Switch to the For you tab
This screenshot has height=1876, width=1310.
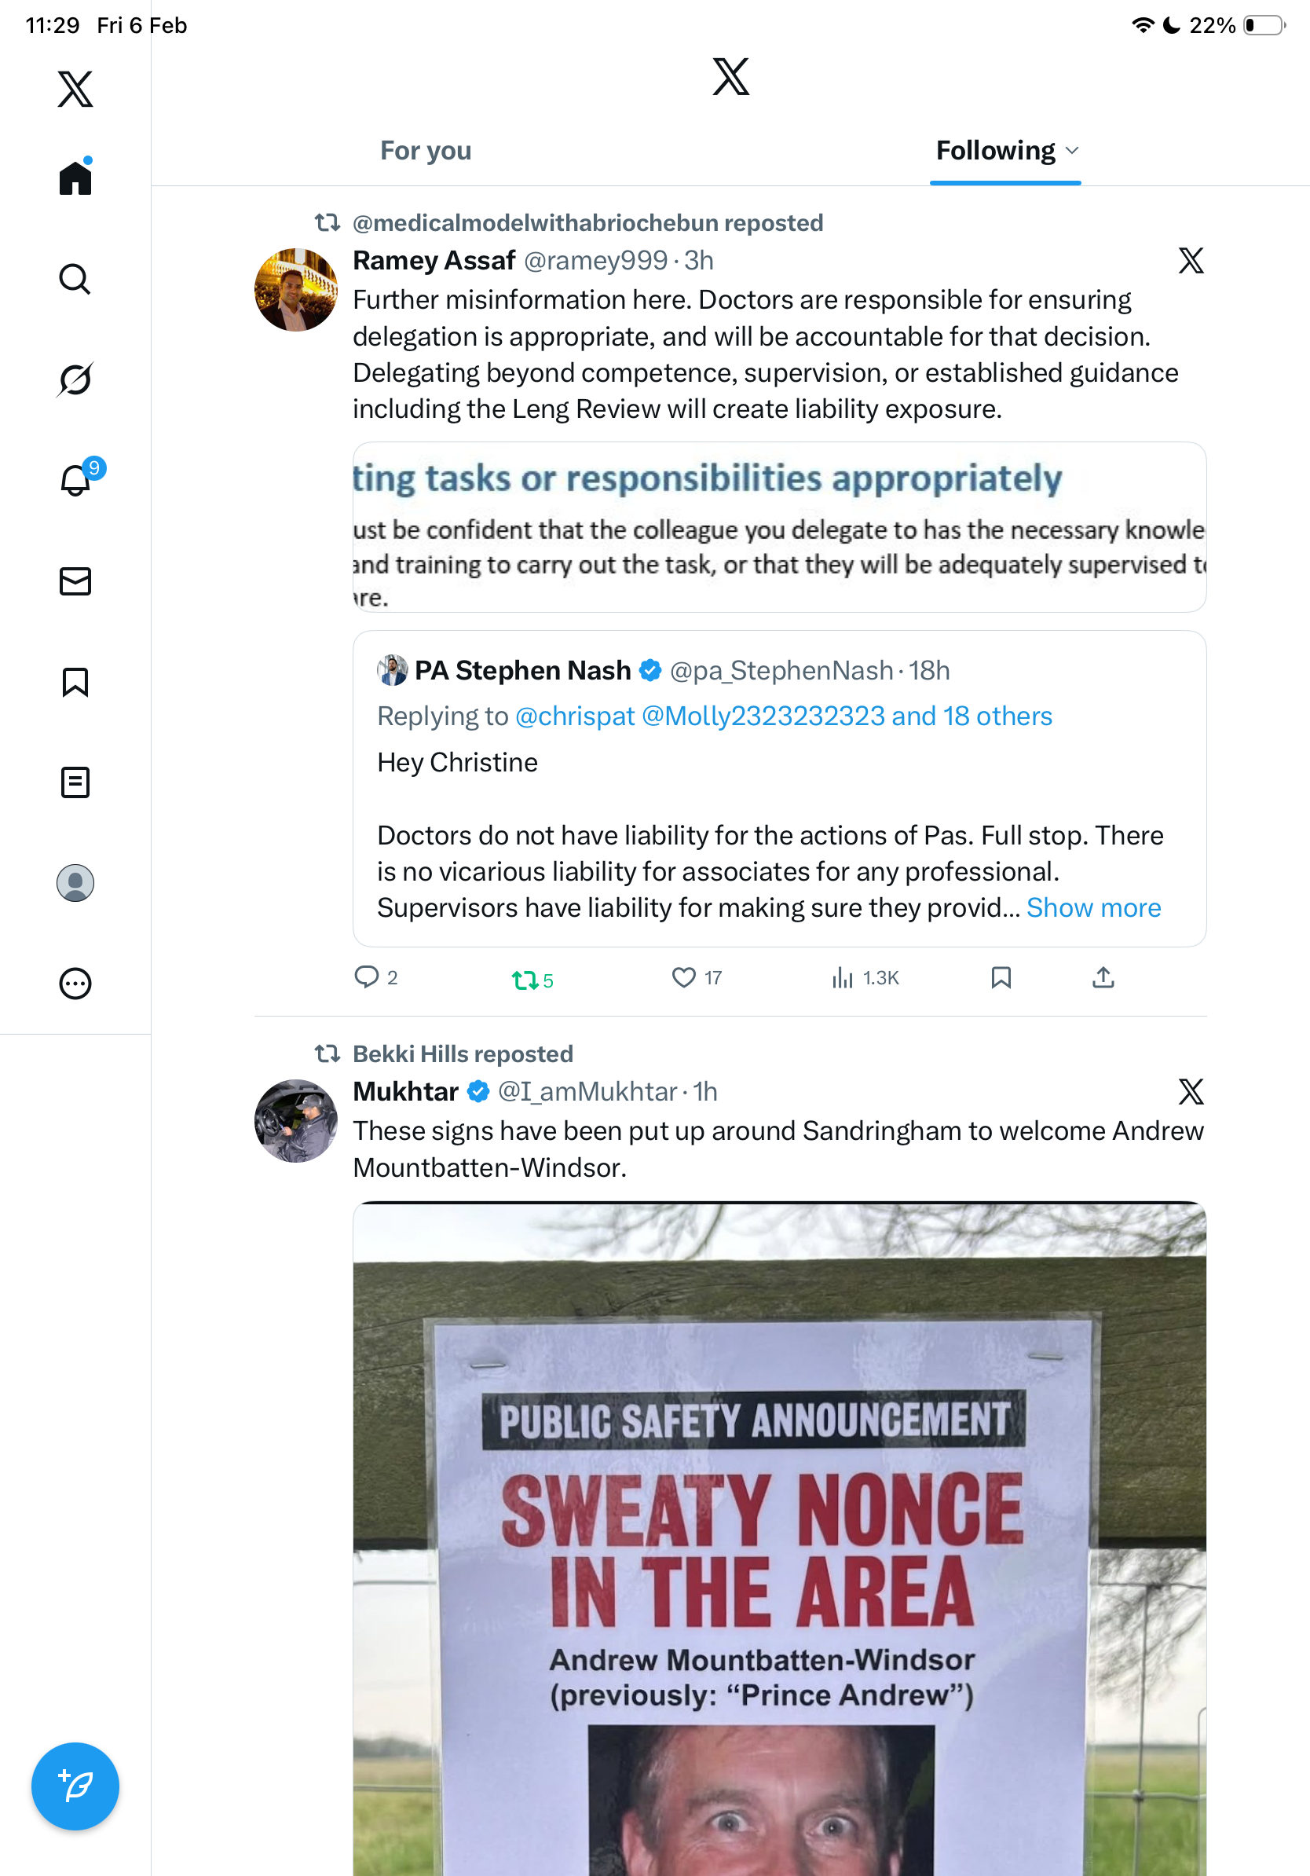click(x=426, y=150)
